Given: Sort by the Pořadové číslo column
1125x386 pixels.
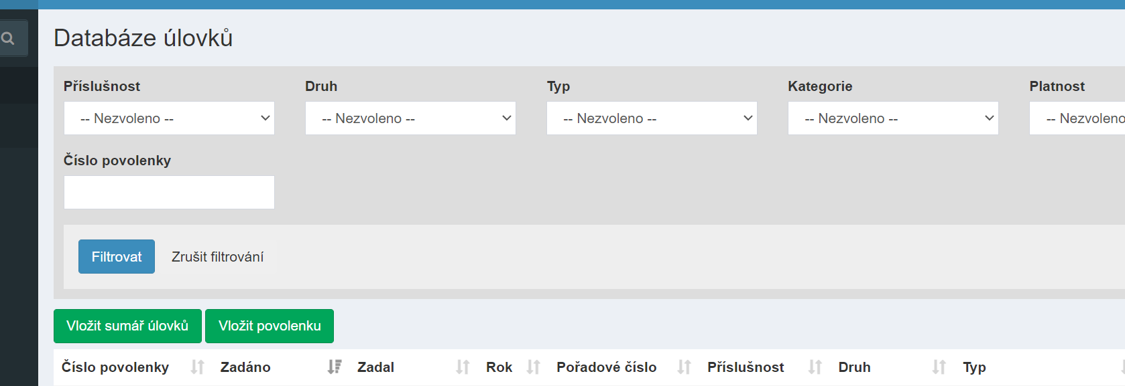Looking at the screenshot, I should point(684,367).
